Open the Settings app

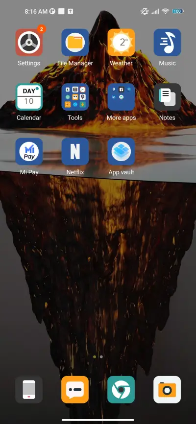[29, 43]
